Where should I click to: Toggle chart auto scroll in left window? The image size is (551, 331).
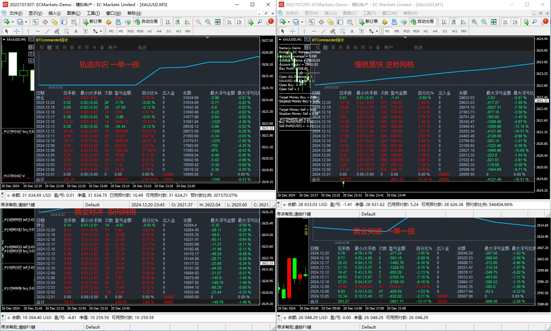[230, 22]
